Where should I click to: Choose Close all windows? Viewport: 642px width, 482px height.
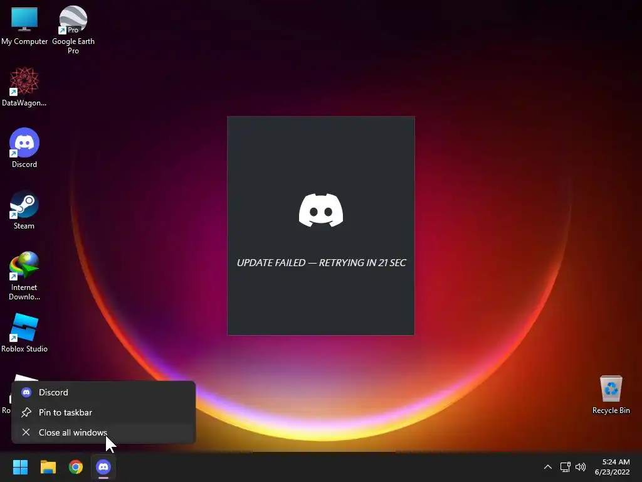tap(103, 432)
